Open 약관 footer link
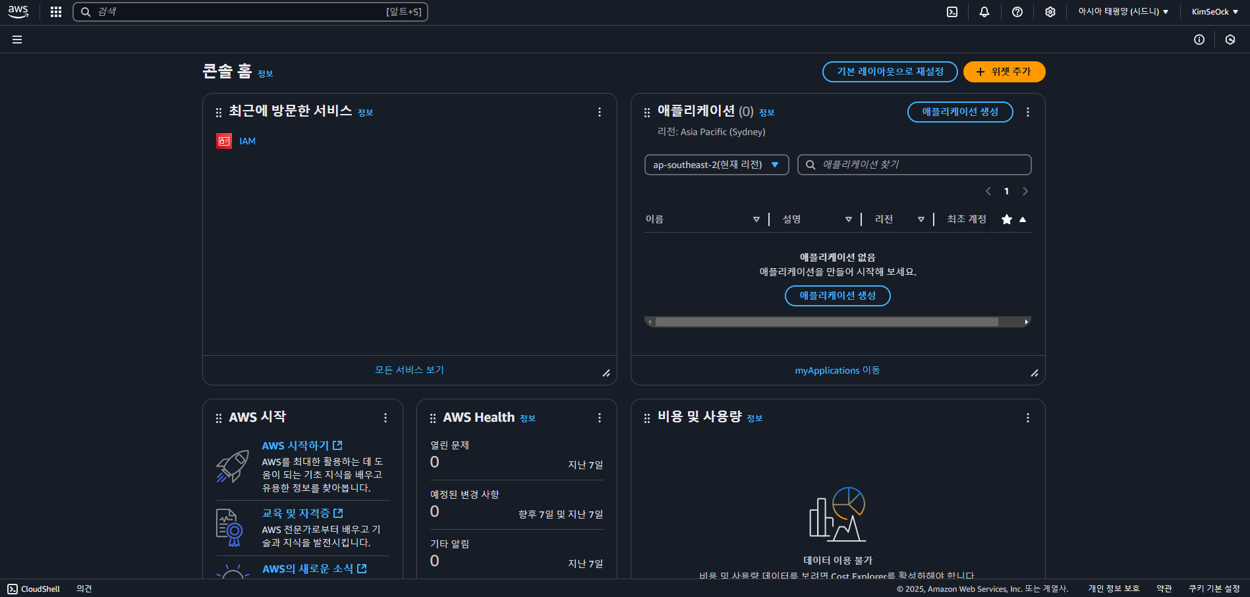1250x597 pixels. (1164, 589)
